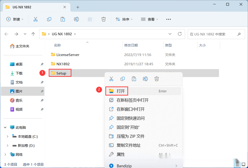The image size is (248, 168).
Task: Click the Cut icon in the top toolbar
Action: pos(36,19)
